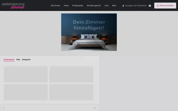Click the previous arrow icon
Screen dimensions: 178x111
pyautogui.click(x=4, y=108)
